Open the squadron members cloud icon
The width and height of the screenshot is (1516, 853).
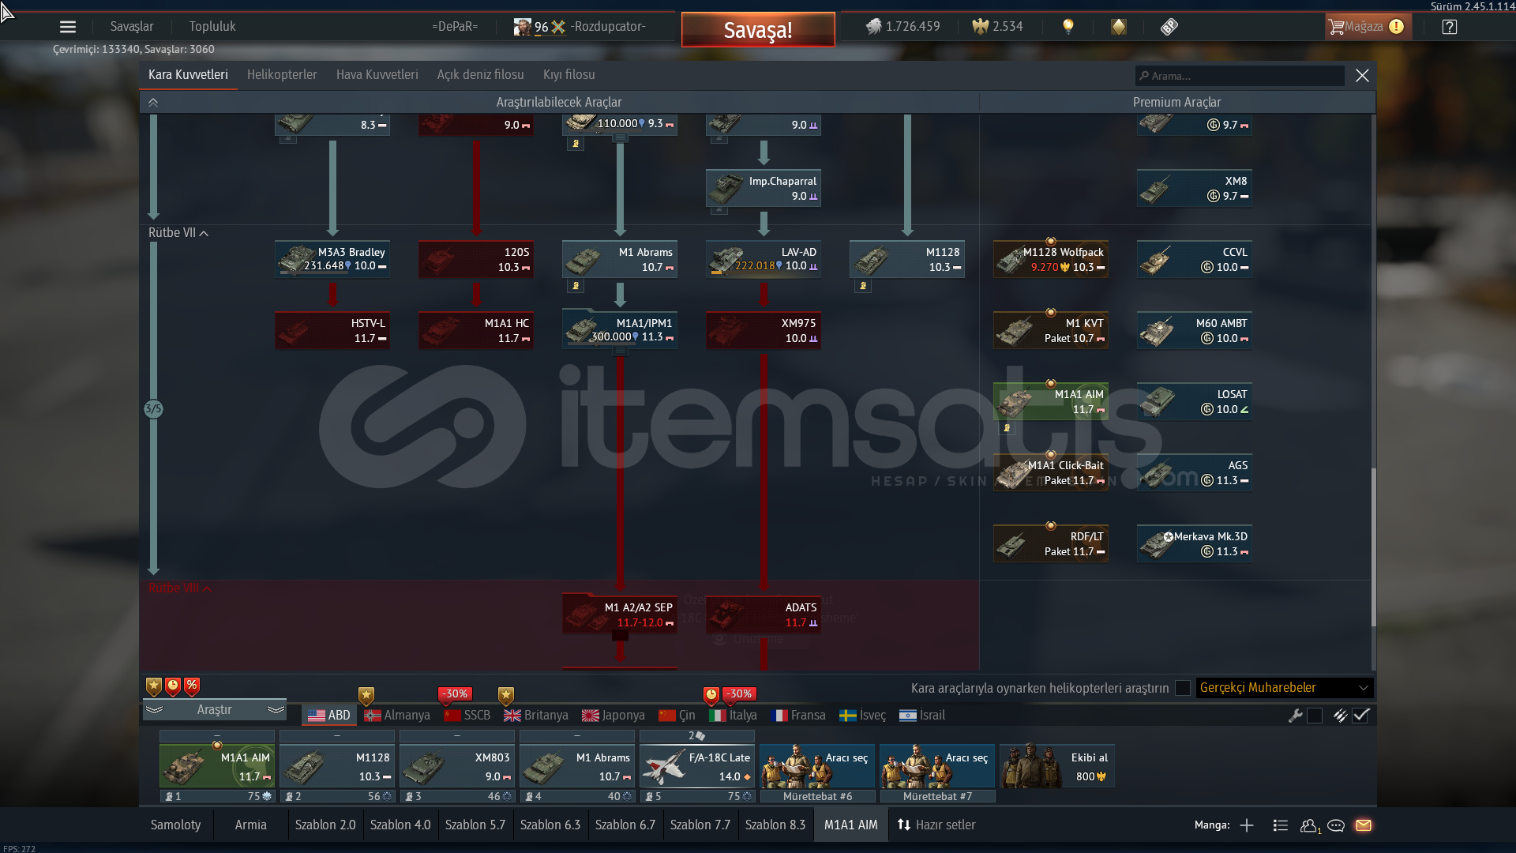(x=1310, y=825)
